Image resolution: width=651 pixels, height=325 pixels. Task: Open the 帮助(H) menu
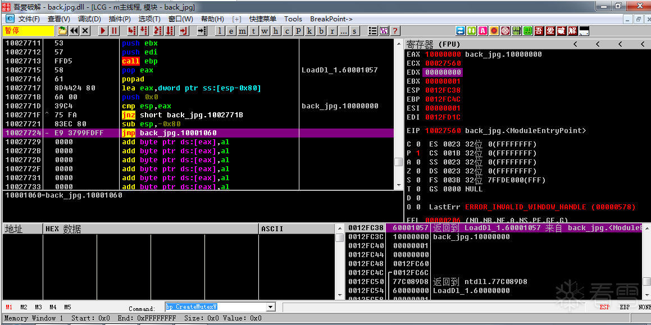tap(212, 19)
